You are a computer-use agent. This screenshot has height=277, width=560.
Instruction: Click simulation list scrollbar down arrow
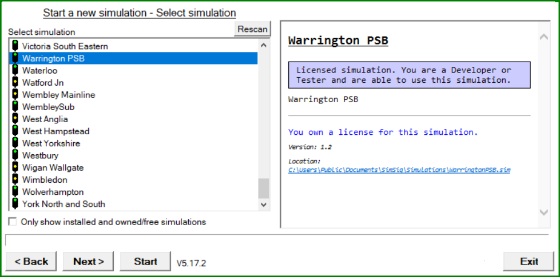click(x=264, y=204)
